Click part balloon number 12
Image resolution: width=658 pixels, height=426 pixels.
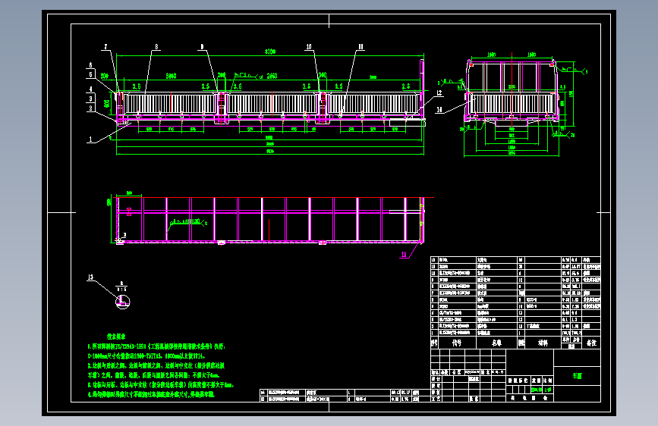pos(439,93)
